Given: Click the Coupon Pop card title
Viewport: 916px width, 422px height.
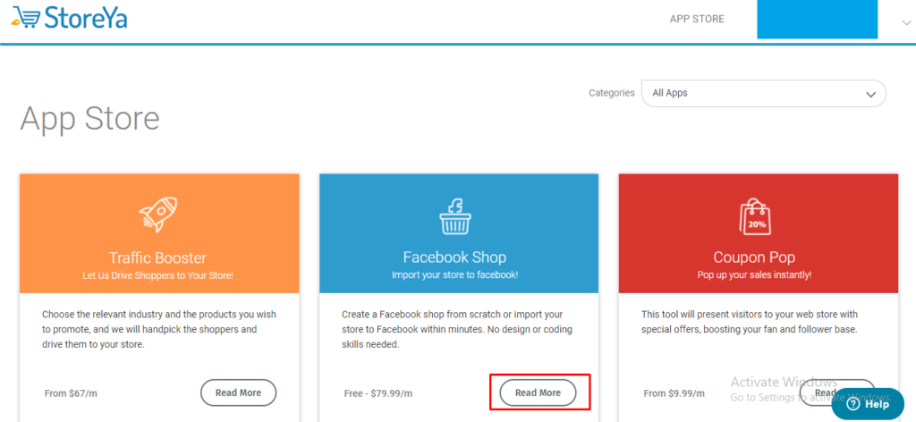Looking at the screenshot, I should 754,257.
